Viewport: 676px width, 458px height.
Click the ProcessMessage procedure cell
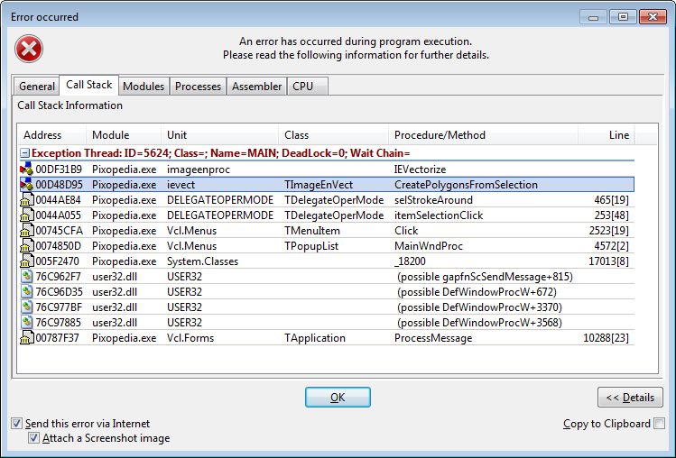(433, 338)
